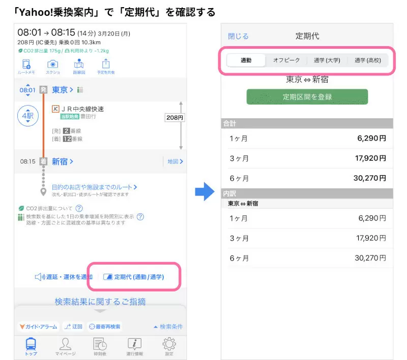Tap 遅延・運休を通知 notification link
This screenshot has width=407, height=360.
coord(64,277)
